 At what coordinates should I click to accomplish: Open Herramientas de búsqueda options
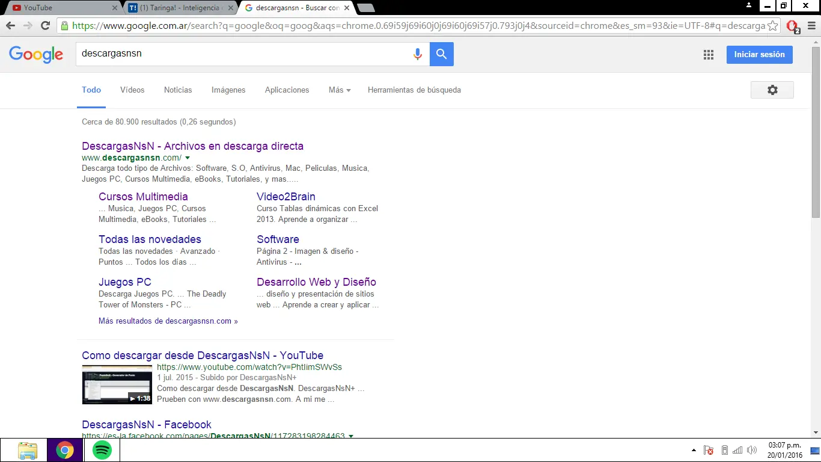pyautogui.click(x=414, y=90)
